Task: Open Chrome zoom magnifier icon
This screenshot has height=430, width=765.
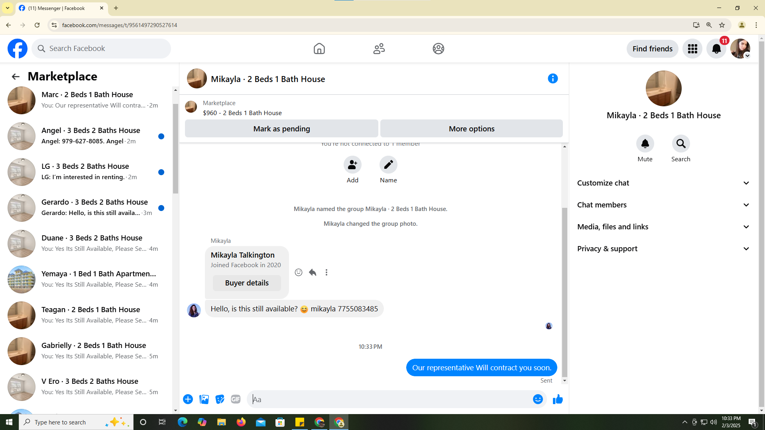Action: [709, 25]
